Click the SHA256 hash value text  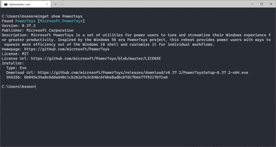[x=96, y=77]
